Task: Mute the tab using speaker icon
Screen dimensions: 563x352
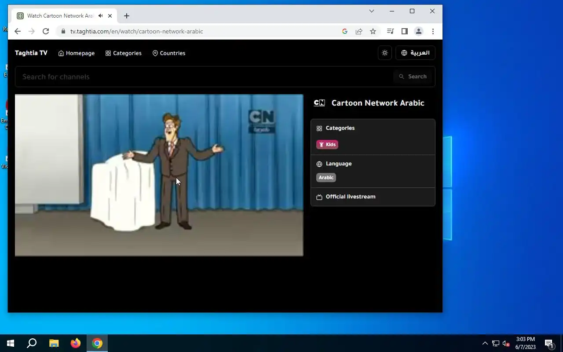Action: pos(101,16)
